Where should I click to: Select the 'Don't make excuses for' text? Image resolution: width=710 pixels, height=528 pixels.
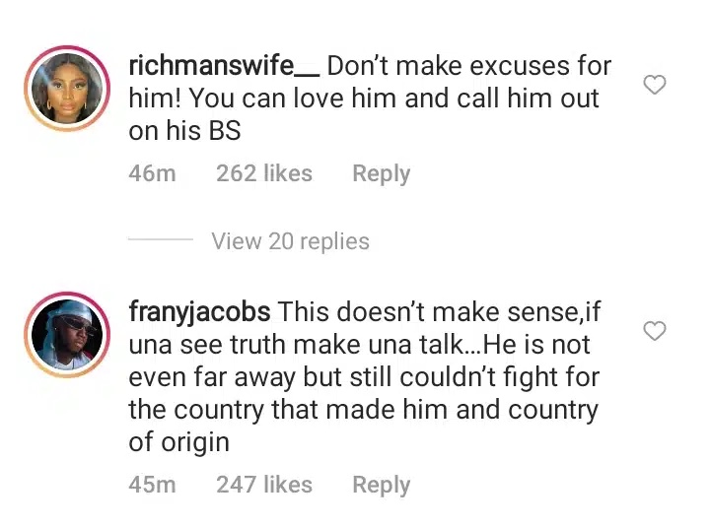(x=468, y=67)
